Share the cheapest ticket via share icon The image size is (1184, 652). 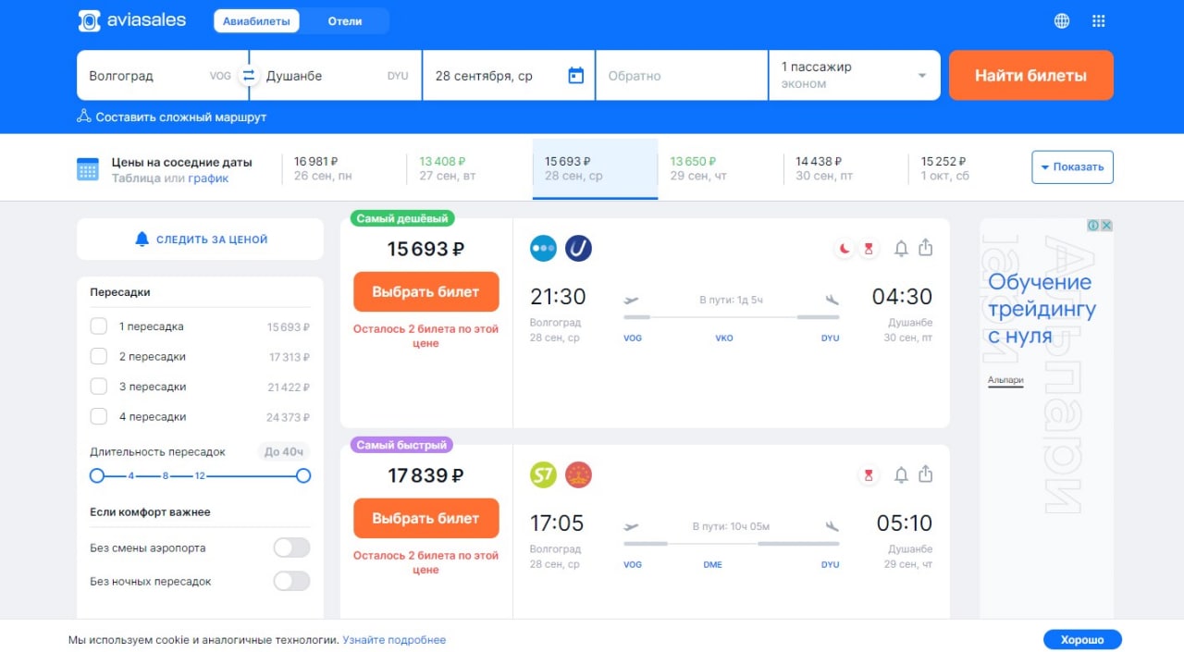(x=926, y=248)
